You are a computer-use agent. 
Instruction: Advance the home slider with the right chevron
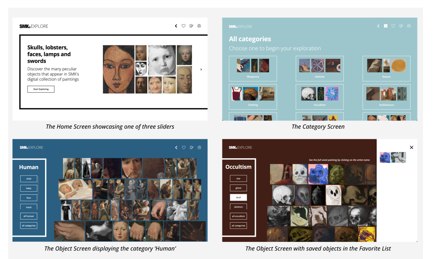tap(201, 69)
